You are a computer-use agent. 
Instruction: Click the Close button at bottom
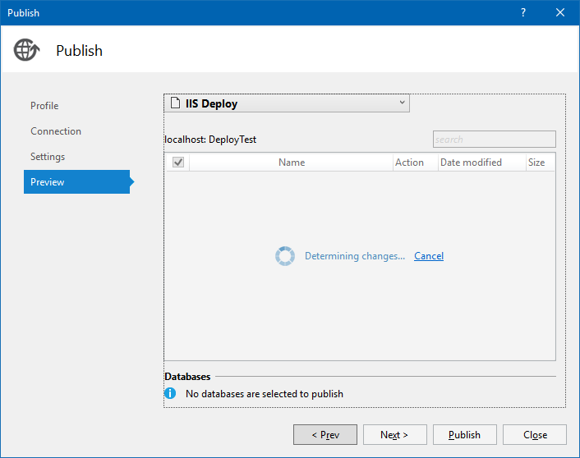coord(536,435)
